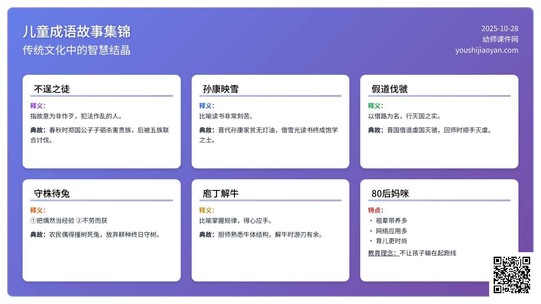Viewport: 541px width, 304px height.
Task: 点击"不逞之徒"标题下的渐变分隔线
Action: [x=101, y=96]
